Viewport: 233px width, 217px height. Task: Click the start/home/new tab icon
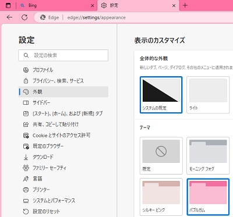(x=26, y=113)
